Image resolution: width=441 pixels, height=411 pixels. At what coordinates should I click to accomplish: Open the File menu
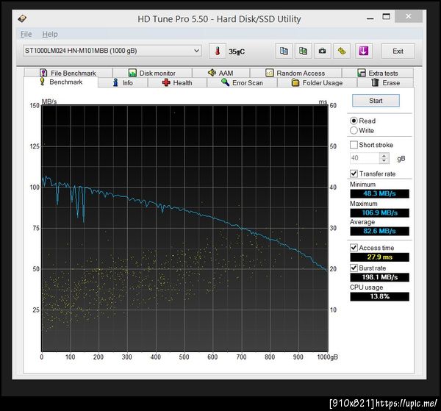tap(26, 35)
